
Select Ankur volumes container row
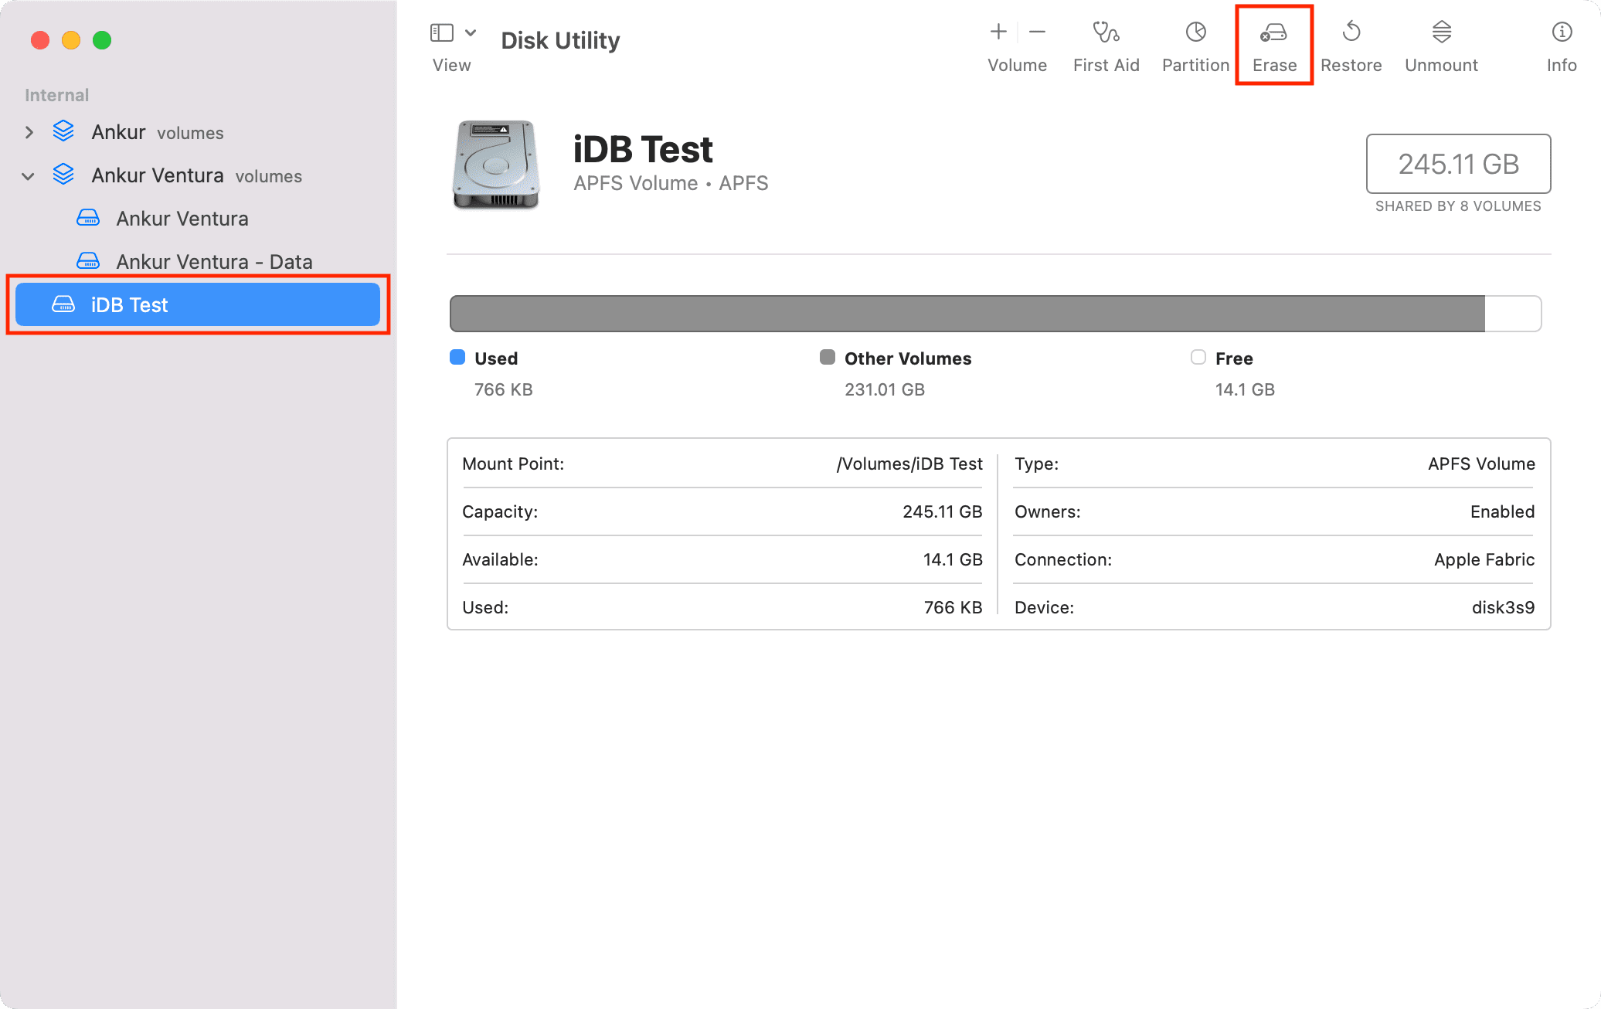click(x=198, y=132)
